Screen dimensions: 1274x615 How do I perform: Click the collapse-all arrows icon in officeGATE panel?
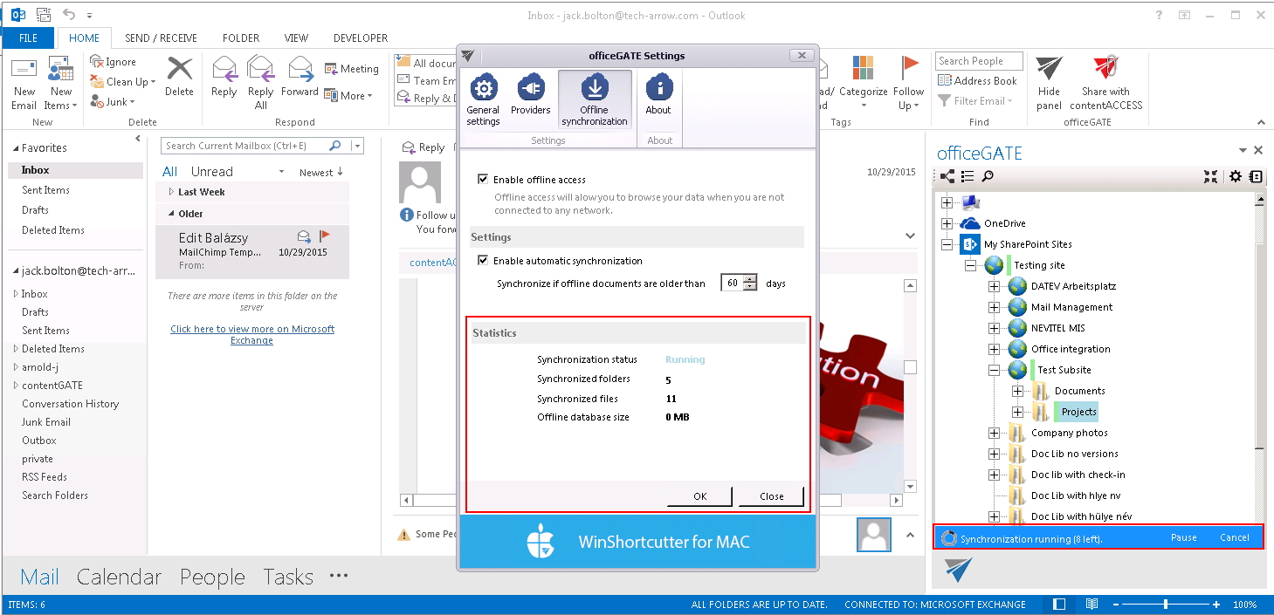[x=1210, y=176]
